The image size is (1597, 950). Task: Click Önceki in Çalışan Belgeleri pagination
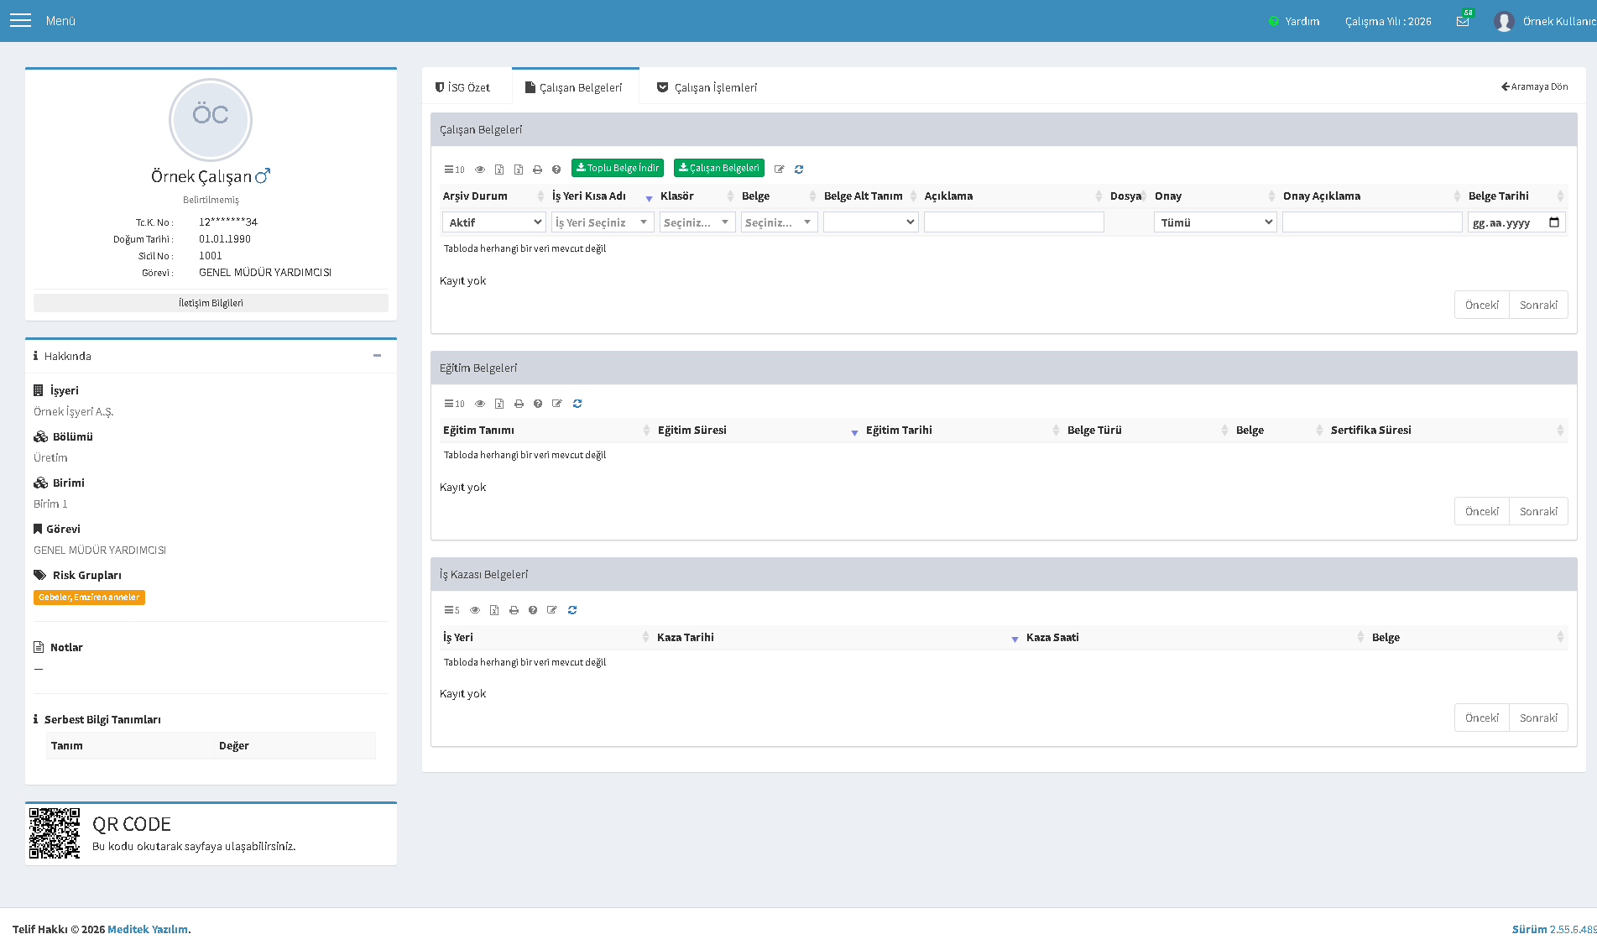[x=1482, y=305]
